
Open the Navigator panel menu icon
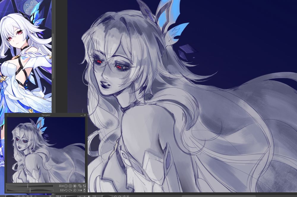7,115
